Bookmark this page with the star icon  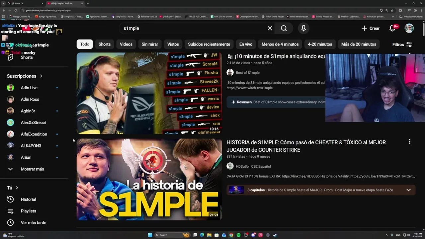[x=392, y=10]
